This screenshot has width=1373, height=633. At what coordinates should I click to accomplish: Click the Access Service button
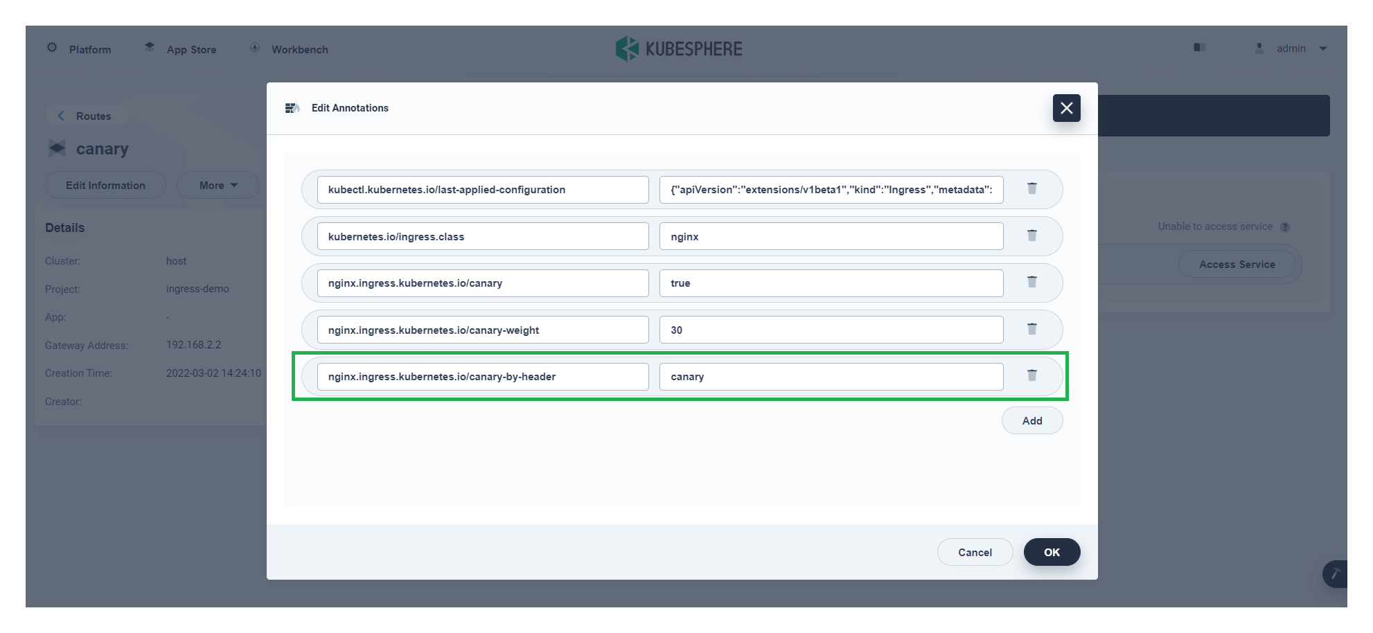[x=1237, y=264]
